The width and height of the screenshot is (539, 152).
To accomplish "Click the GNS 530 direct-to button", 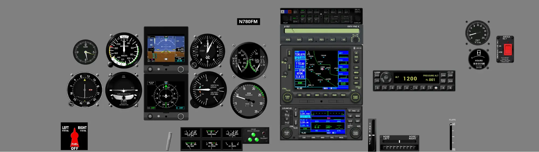I will point(356,67).
